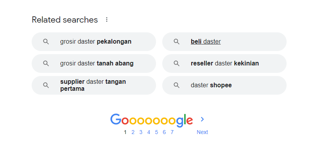Go to results page 3
The image size is (321, 150).
[141, 132]
